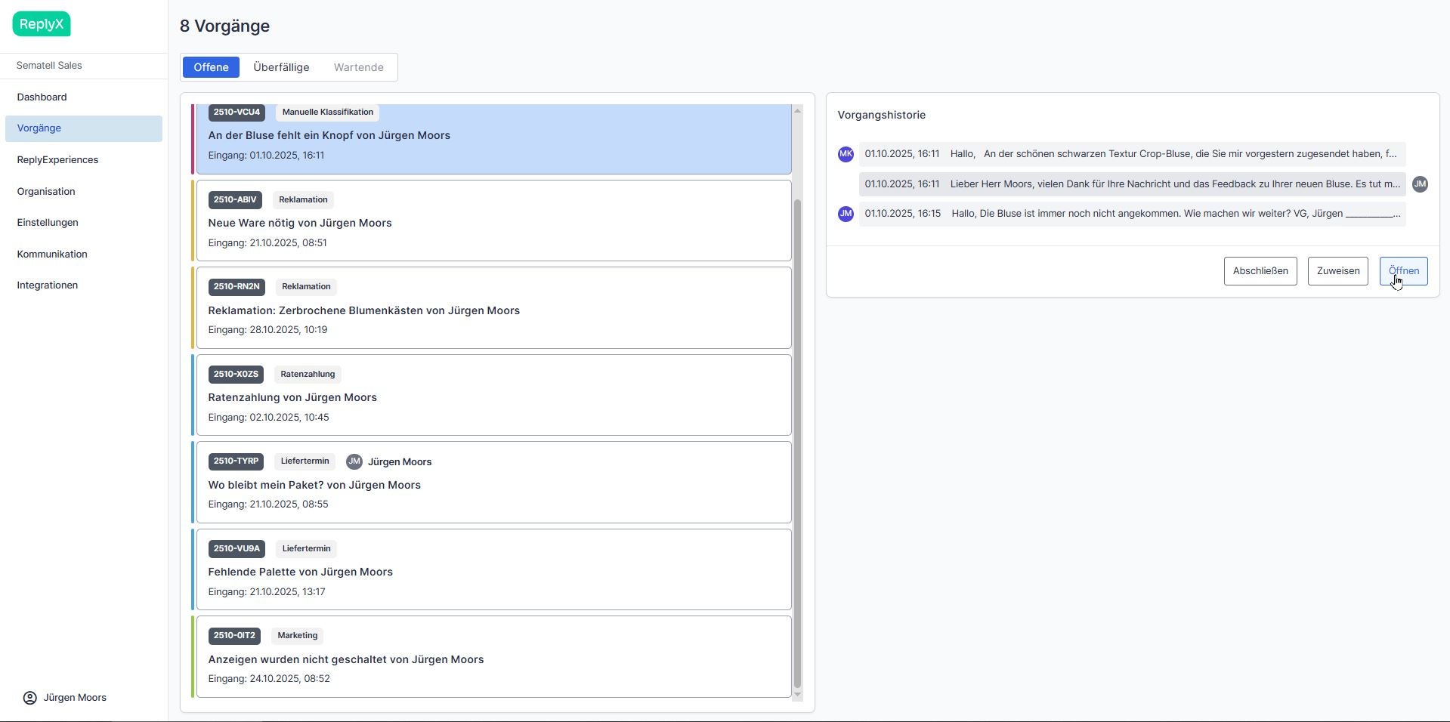Click assignee avatar on case 2510-TYRP
1450x722 pixels.
click(x=354, y=461)
